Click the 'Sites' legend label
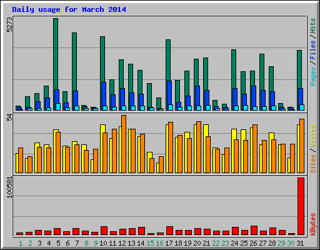This screenshot has height=250, width=320. [x=312, y=164]
